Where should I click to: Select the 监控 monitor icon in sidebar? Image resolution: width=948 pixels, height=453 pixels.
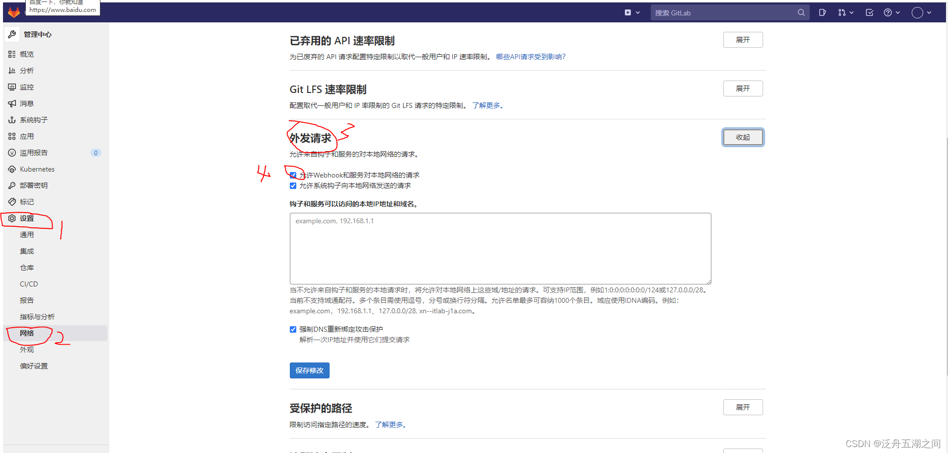12,87
